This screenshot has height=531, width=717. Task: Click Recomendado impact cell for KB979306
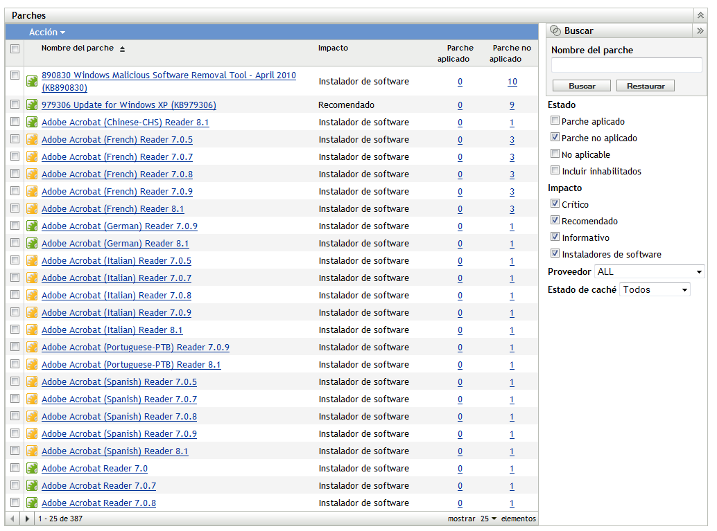point(346,105)
